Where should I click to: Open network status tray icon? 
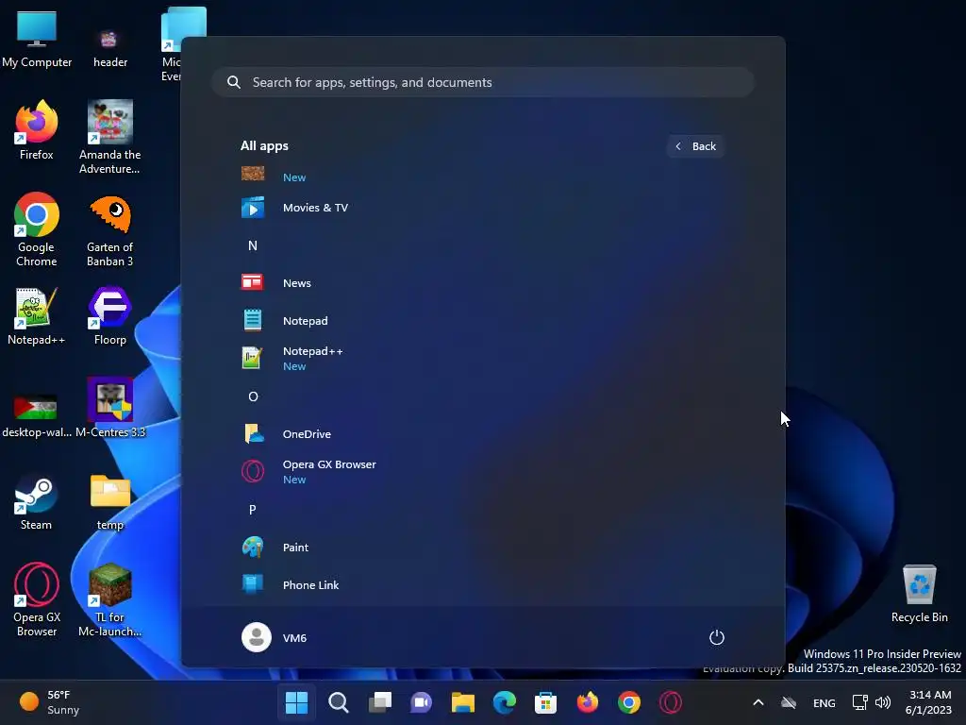pyautogui.click(x=859, y=702)
